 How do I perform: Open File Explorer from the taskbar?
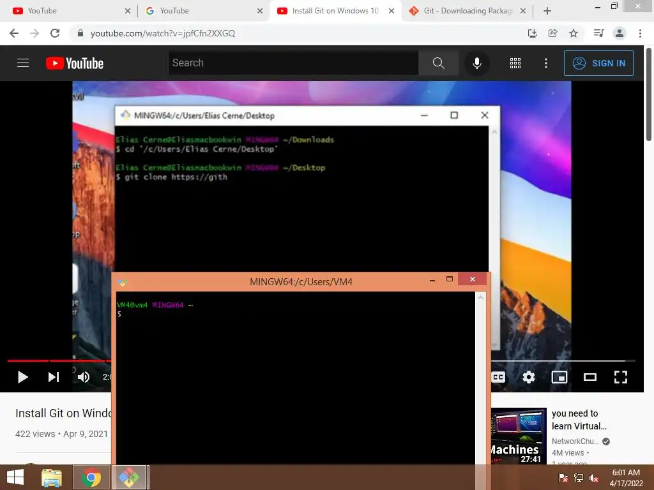pyautogui.click(x=52, y=477)
